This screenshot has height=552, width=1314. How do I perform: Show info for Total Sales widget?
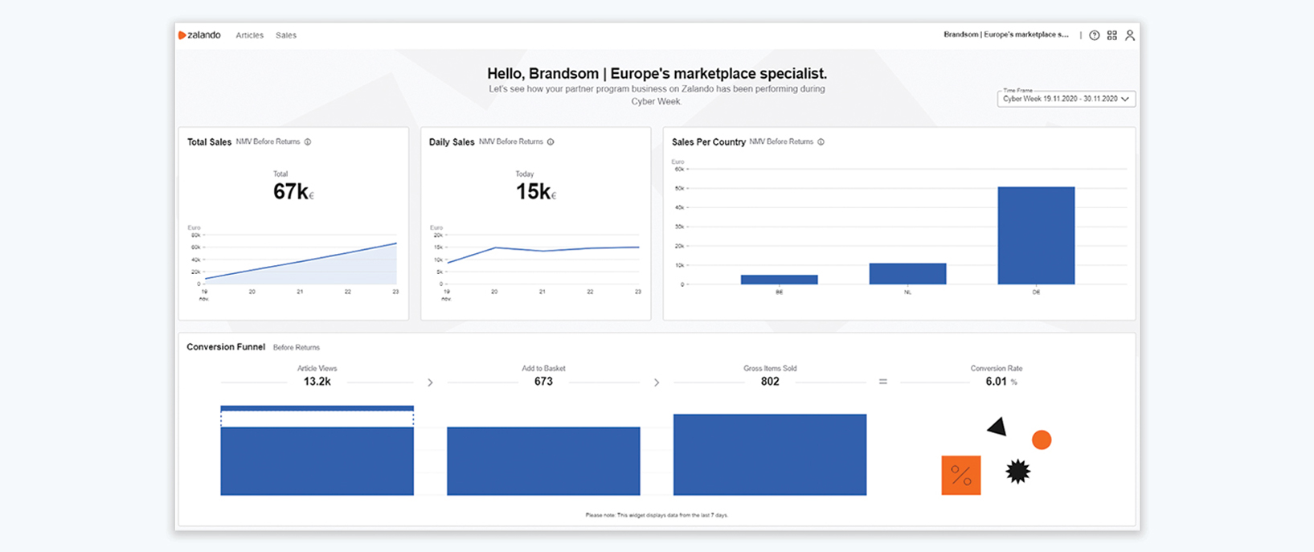click(x=308, y=142)
